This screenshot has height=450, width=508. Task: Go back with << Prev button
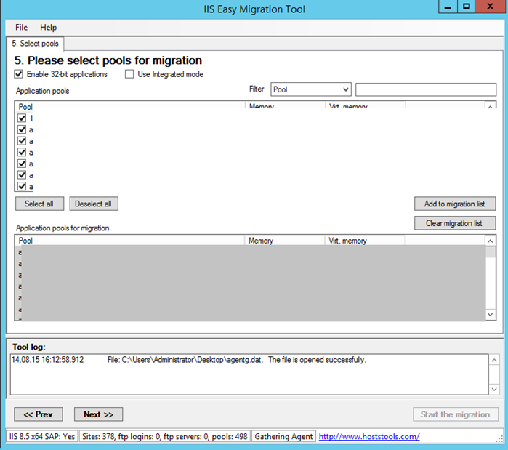tap(39, 414)
